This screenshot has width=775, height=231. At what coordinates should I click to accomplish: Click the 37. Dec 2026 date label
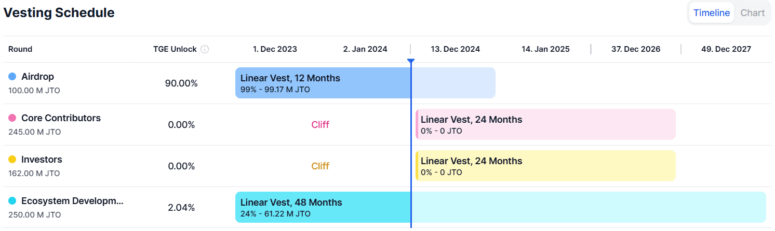636,49
